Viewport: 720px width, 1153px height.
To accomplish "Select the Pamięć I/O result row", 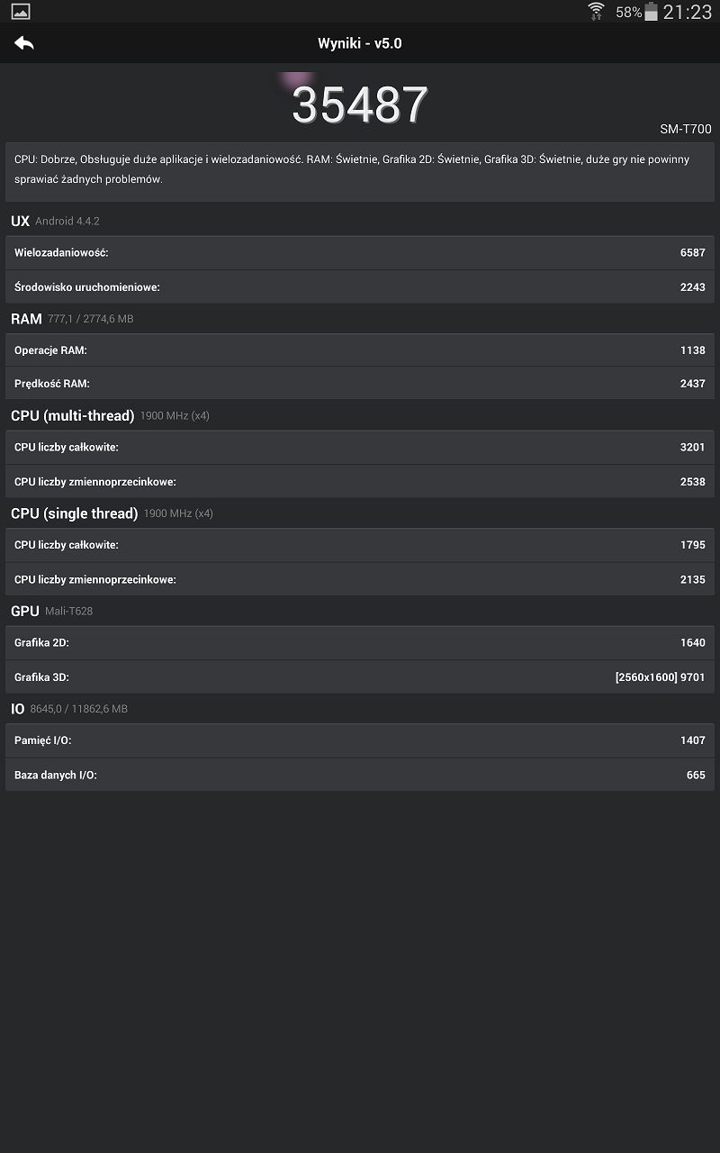I will coord(360,740).
